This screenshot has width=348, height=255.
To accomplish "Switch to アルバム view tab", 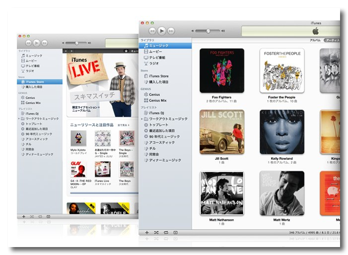I will [315, 40].
